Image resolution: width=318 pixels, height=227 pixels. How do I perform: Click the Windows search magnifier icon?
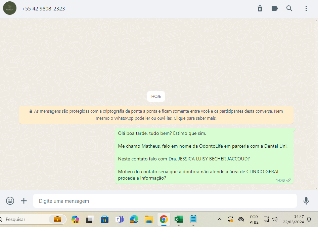pos(1,219)
